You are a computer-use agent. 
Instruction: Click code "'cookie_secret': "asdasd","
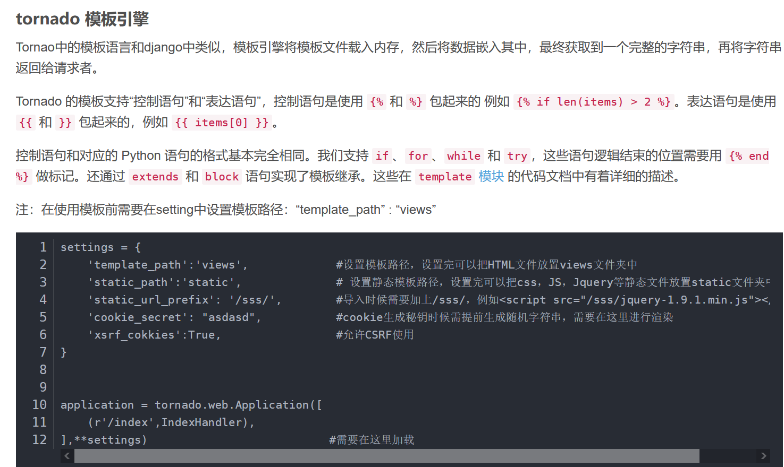(x=174, y=317)
